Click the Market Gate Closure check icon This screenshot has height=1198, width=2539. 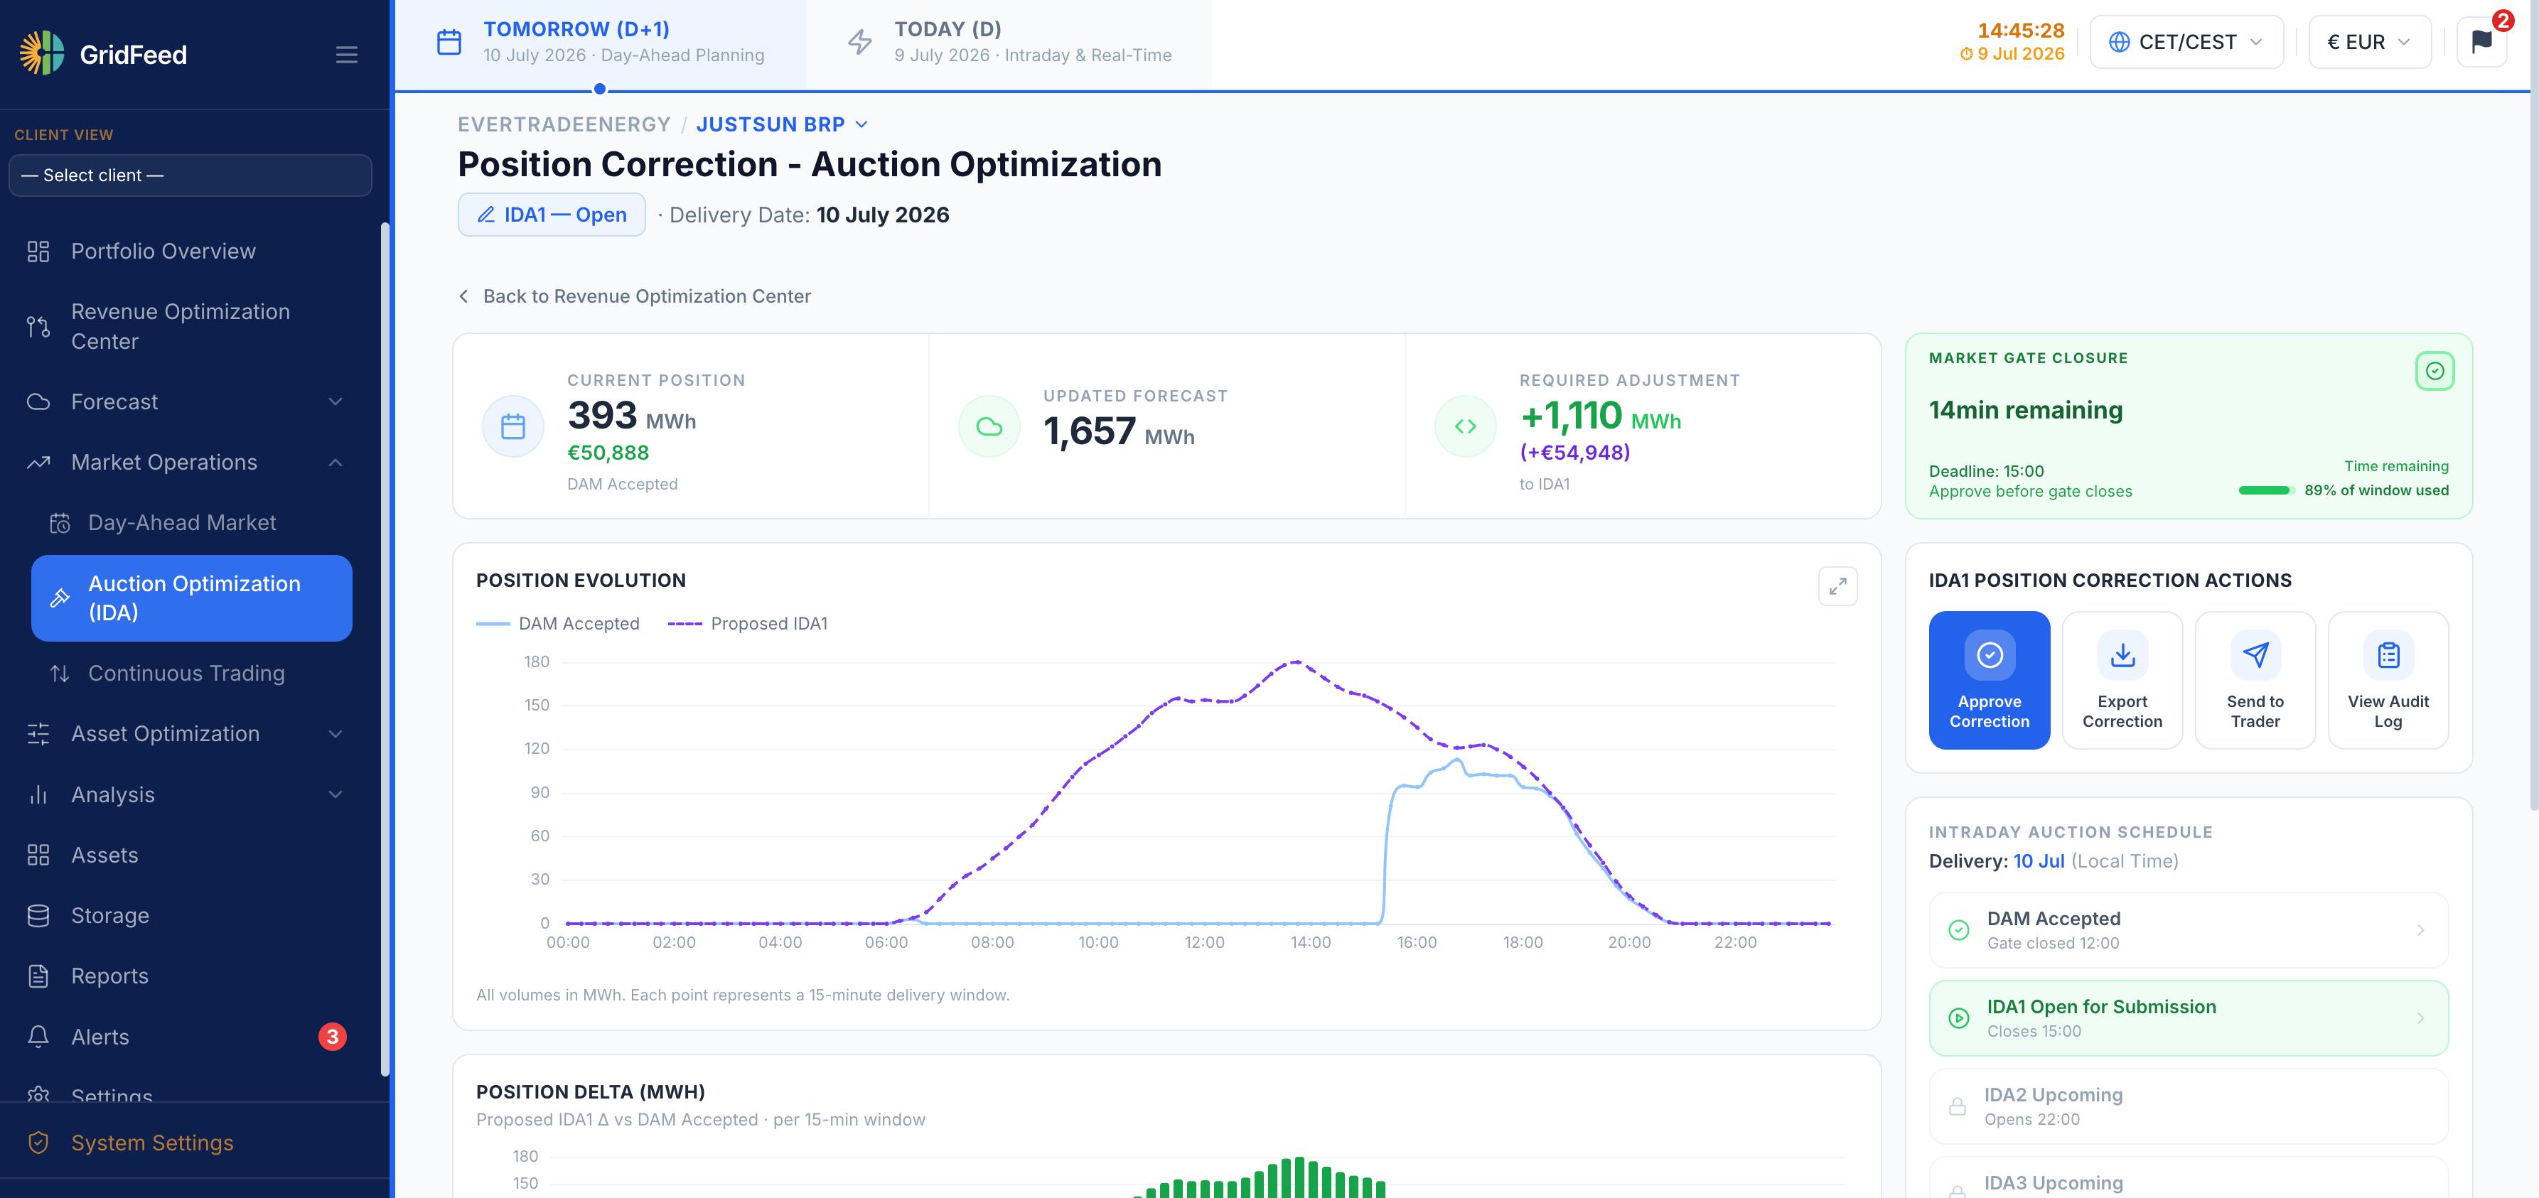point(2435,372)
